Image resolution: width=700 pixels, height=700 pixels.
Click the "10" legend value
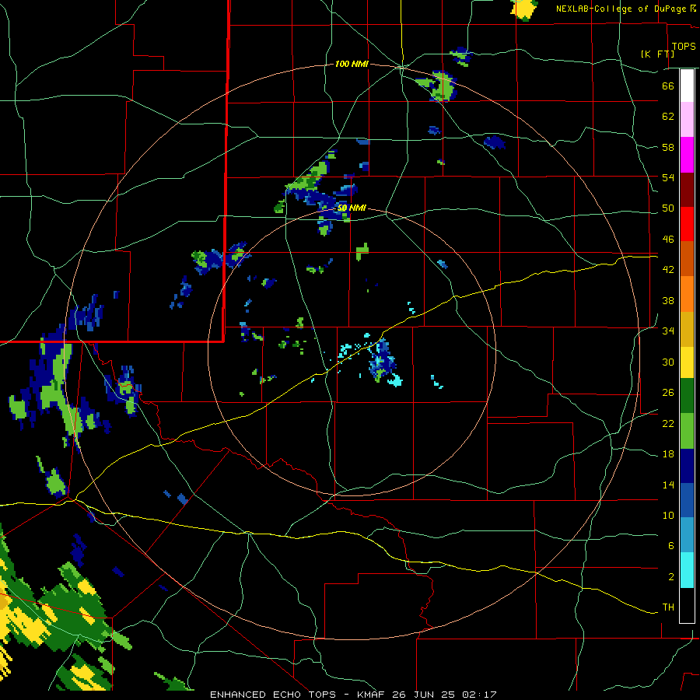coord(668,515)
